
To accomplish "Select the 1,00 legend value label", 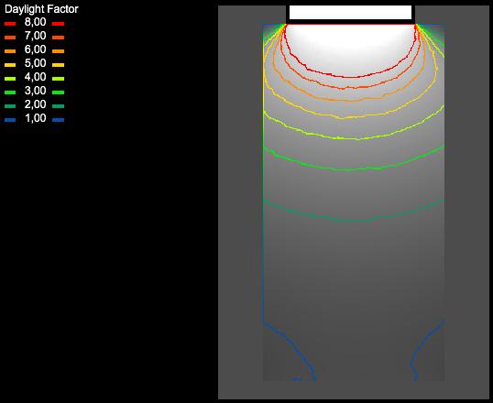I will click(x=35, y=118).
